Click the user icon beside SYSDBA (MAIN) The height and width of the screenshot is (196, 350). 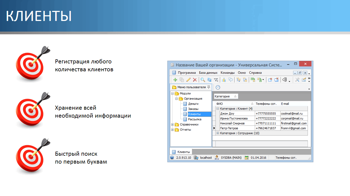click(217, 158)
